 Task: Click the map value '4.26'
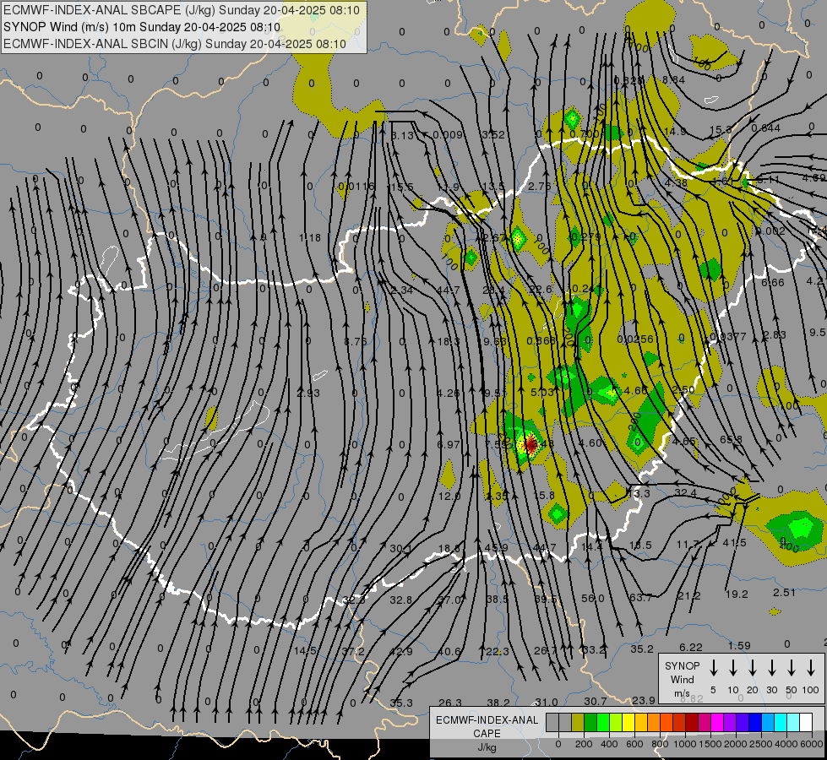tap(449, 393)
